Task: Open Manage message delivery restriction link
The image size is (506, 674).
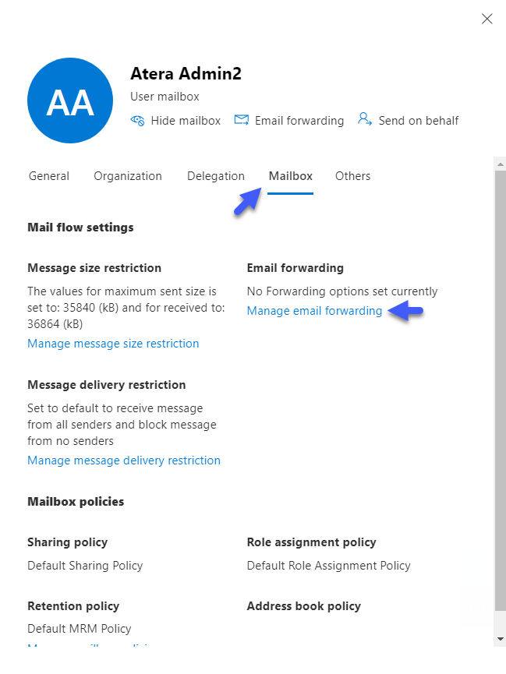Action: pos(124,461)
